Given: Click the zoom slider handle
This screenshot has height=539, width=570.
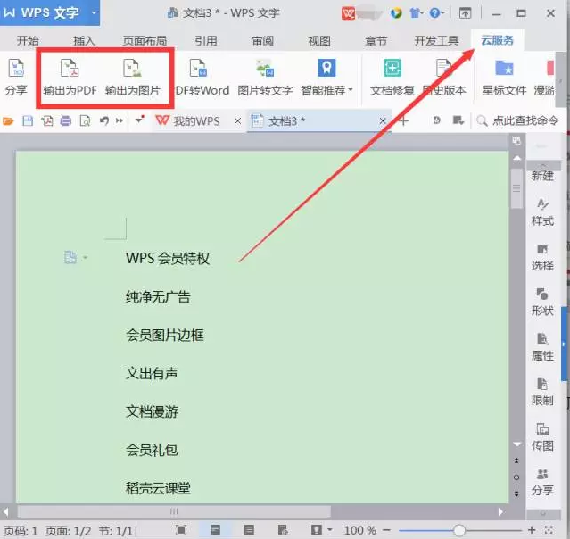Looking at the screenshot, I should [459, 530].
